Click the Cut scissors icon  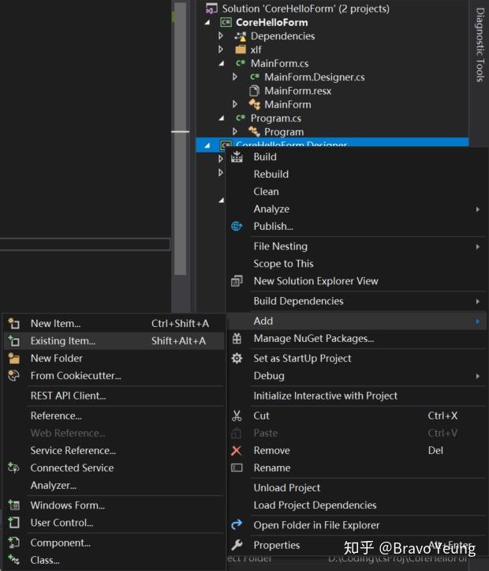click(x=237, y=416)
